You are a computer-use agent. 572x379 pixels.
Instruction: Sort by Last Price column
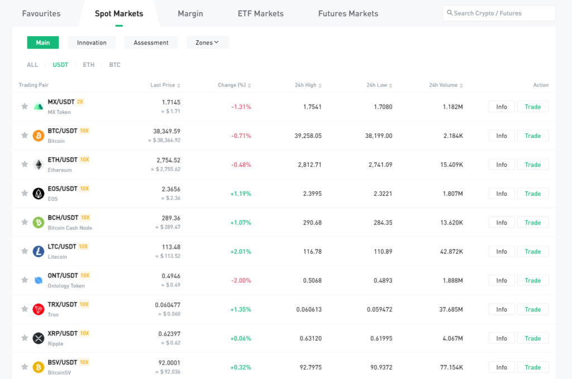[x=165, y=85]
